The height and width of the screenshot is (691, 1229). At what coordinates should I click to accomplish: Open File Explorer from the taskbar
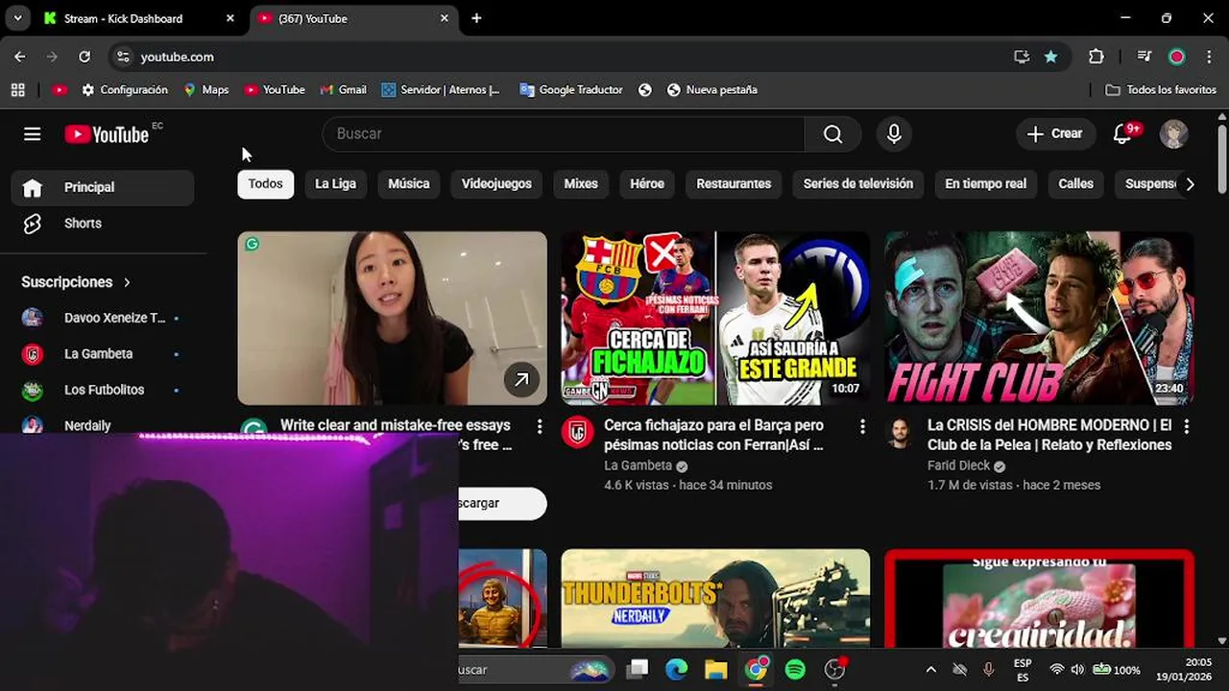(716, 670)
